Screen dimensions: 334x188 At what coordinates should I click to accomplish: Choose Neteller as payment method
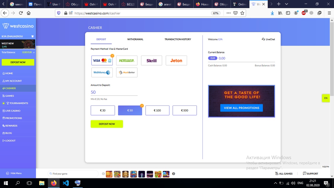pyautogui.click(x=127, y=60)
